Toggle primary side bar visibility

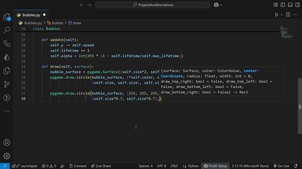[x=283, y=5]
